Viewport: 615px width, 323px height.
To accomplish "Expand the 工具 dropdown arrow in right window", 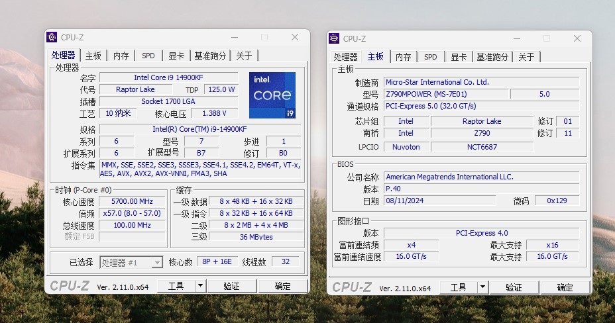I will [483, 287].
